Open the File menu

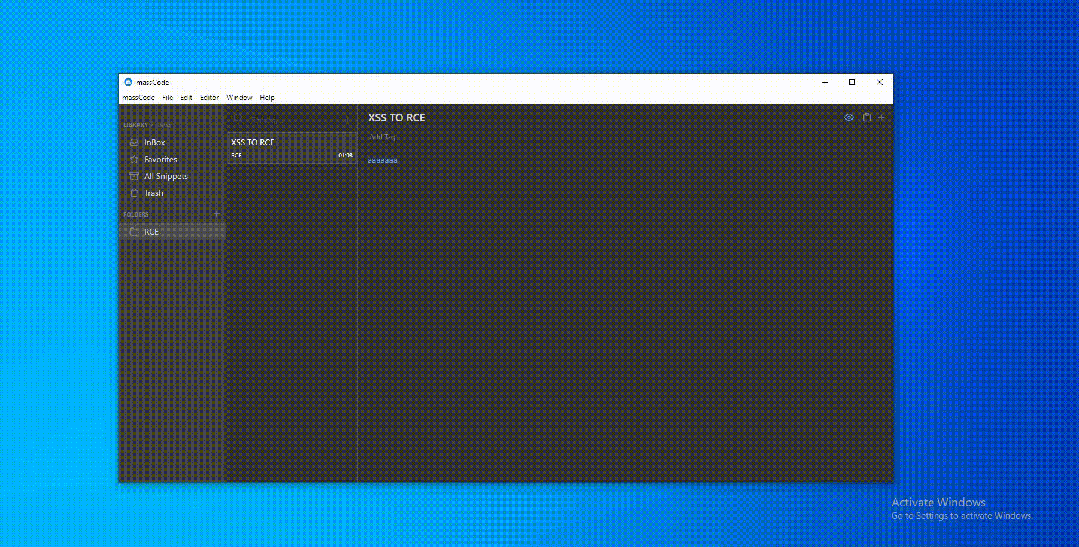[168, 98]
